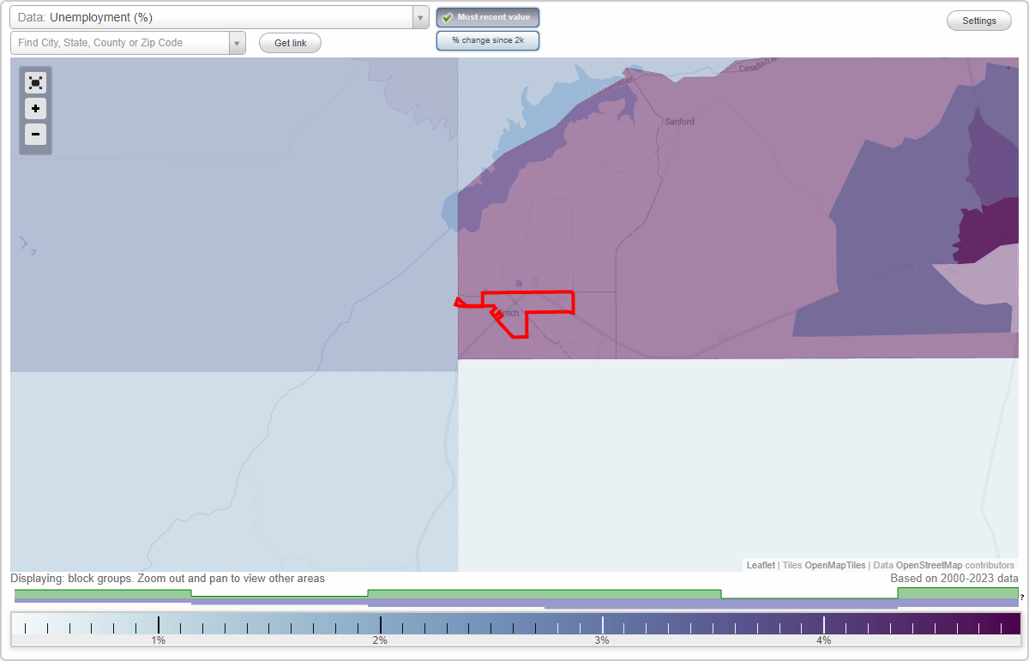The width and height of the screenshot is (1029, 661).
Task: Open the Settings panel
Action: pyautogui.click(x=978, y=20)
